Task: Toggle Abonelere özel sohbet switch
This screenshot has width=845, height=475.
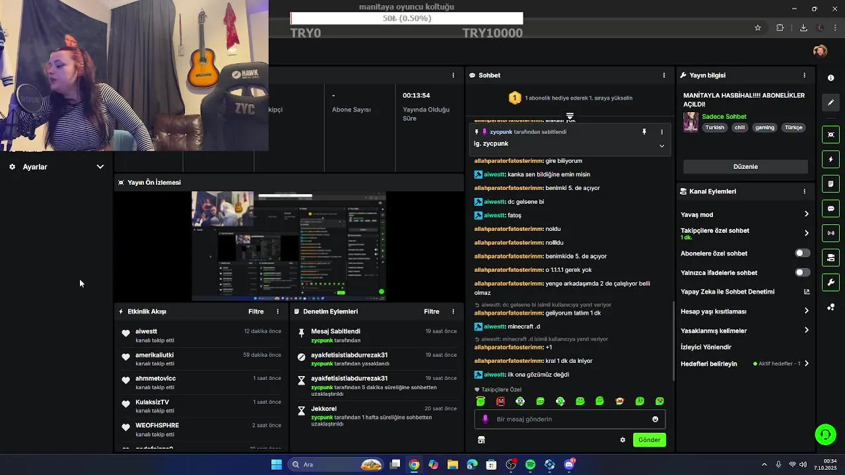Action: (x=802, y=253)
